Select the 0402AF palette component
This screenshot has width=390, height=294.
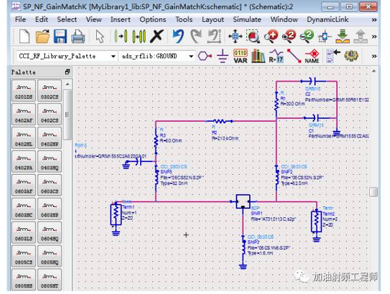tap(24, 114)
